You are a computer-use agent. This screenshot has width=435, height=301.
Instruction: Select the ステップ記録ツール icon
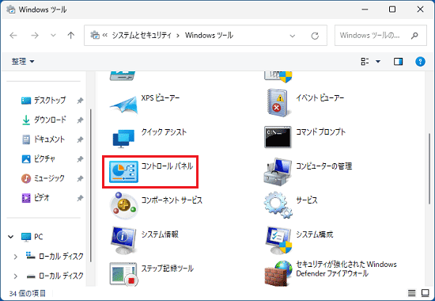click(123, 274)
